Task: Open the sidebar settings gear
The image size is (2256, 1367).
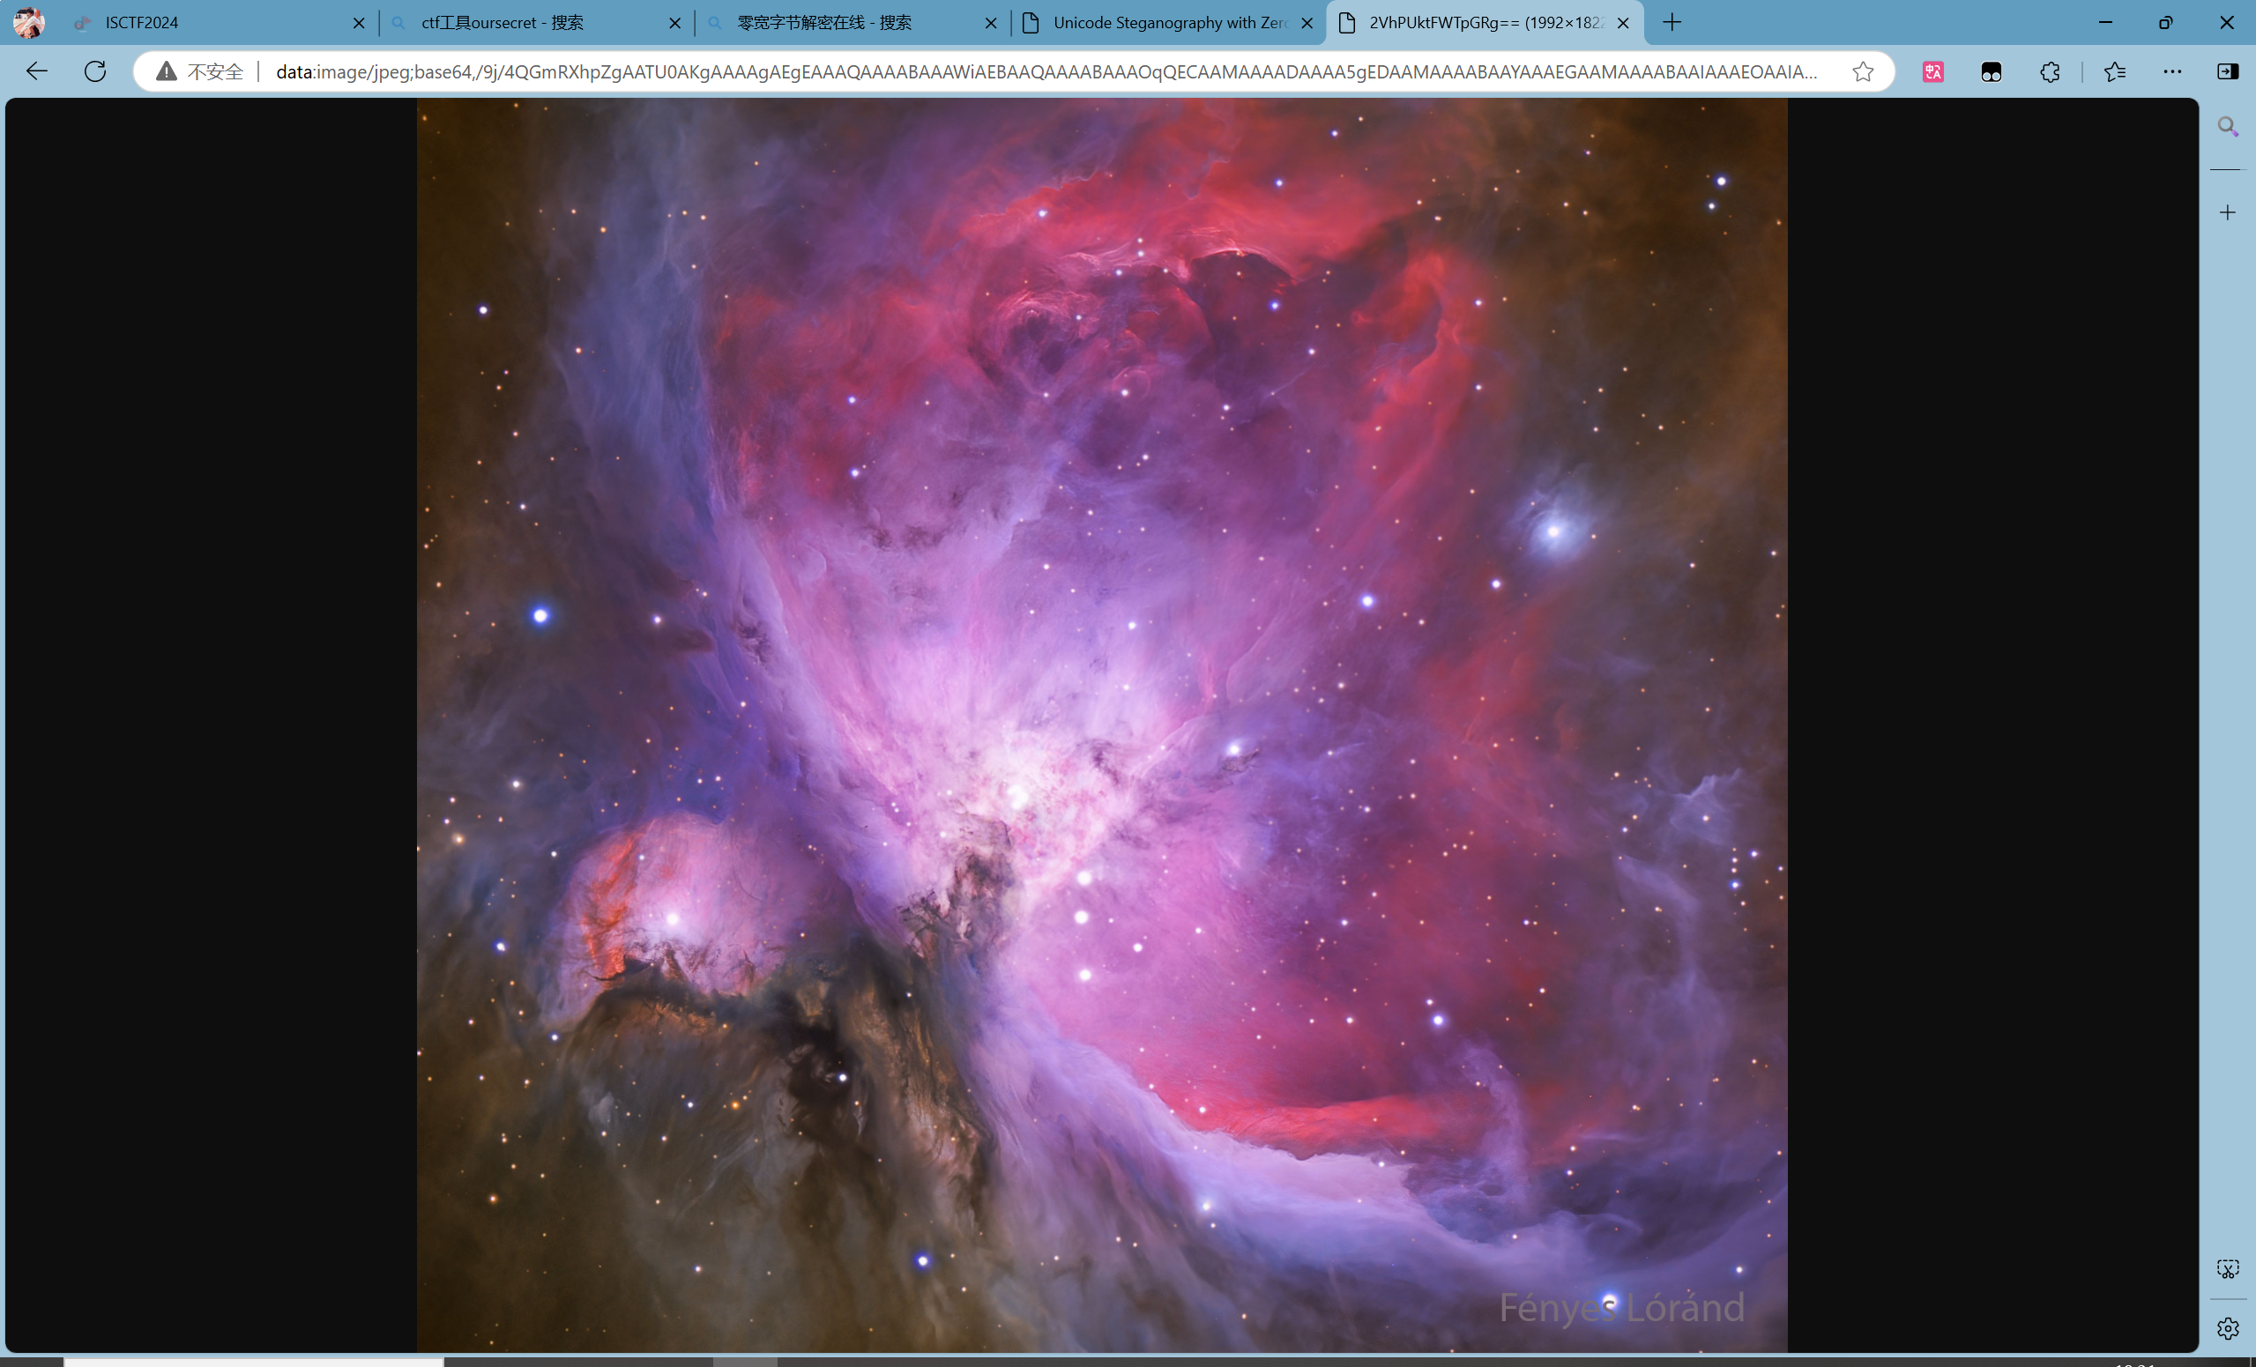Action: coord(2228,1327)
